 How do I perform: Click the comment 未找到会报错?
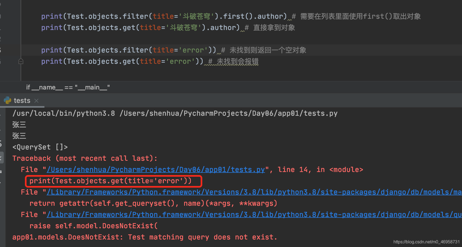click(233, 61)
